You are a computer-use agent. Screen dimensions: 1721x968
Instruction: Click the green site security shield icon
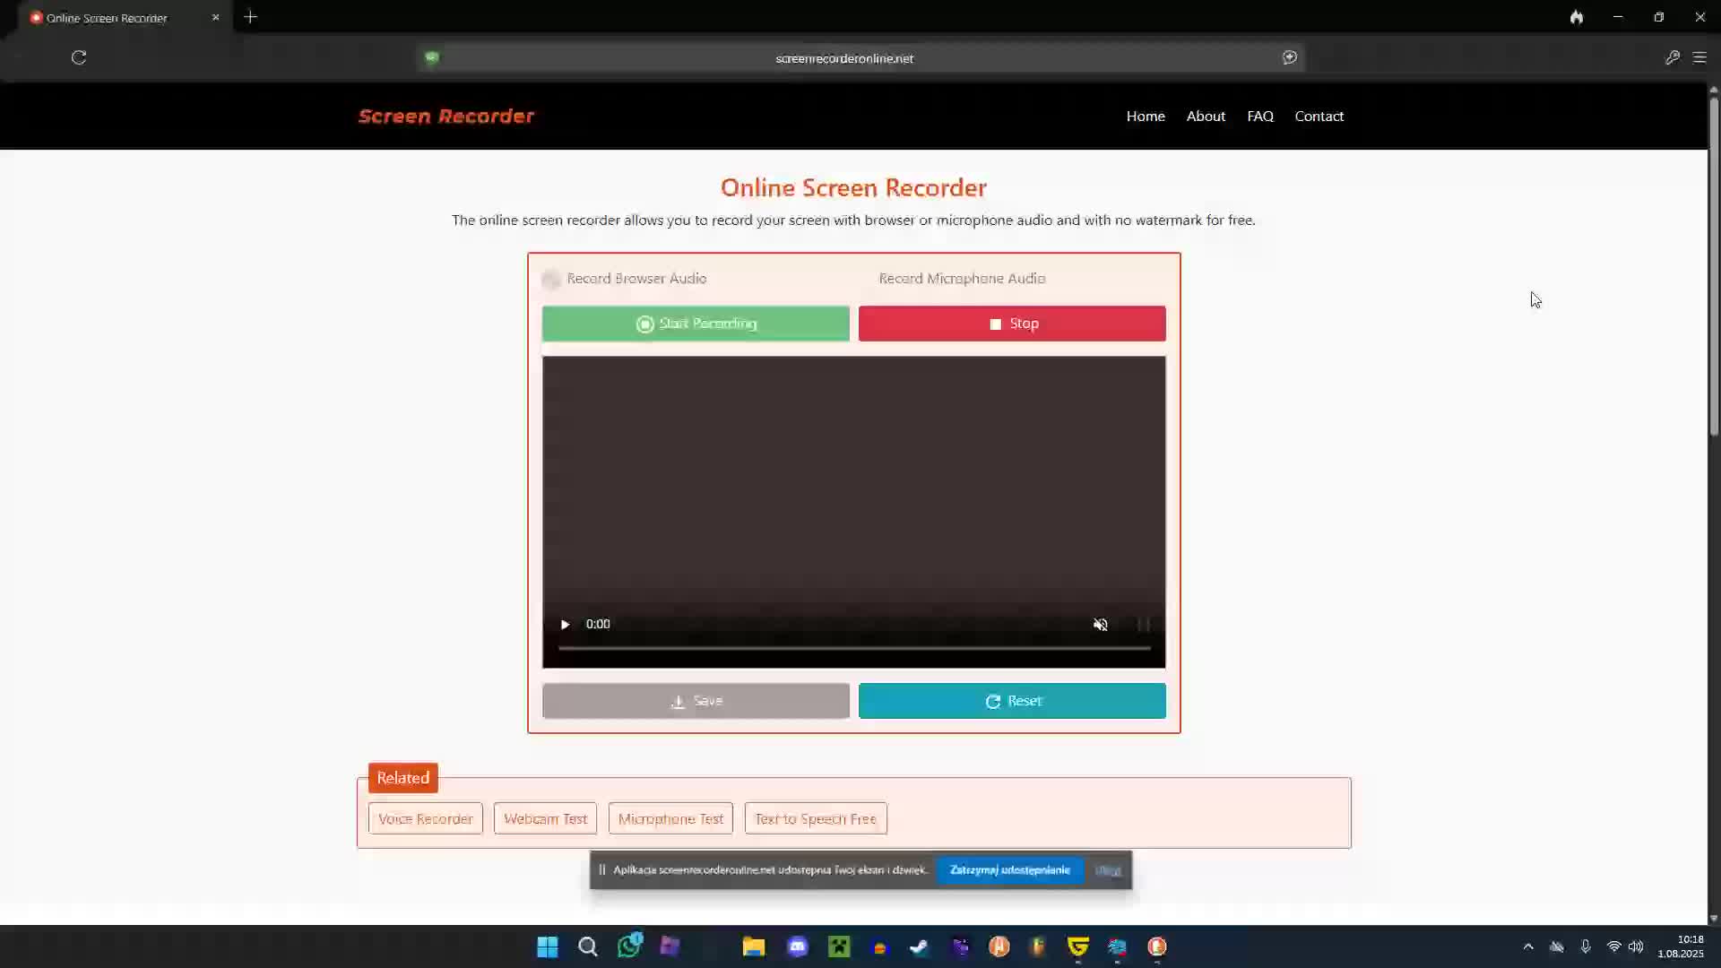point(432,57)
